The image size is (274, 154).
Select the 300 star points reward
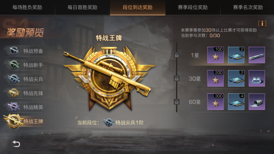215,102
